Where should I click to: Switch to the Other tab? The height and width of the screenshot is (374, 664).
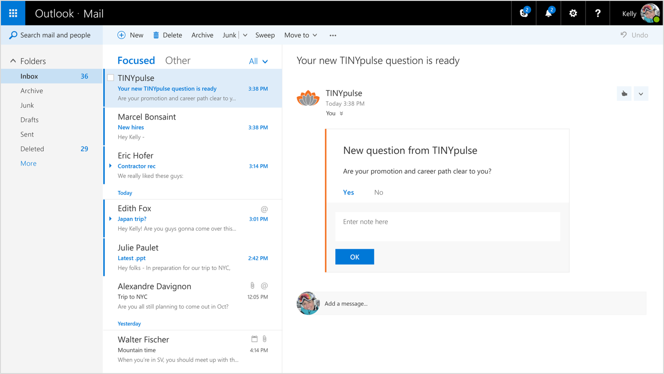point(177,60)
